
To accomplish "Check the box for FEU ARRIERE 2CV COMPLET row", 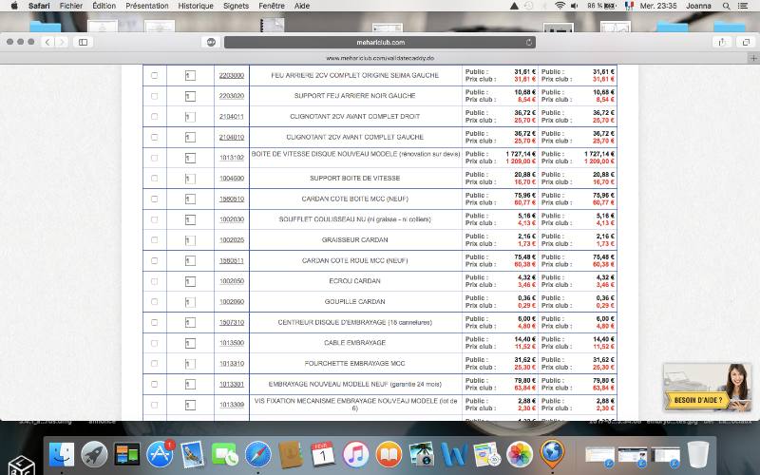I will point(155,75).
